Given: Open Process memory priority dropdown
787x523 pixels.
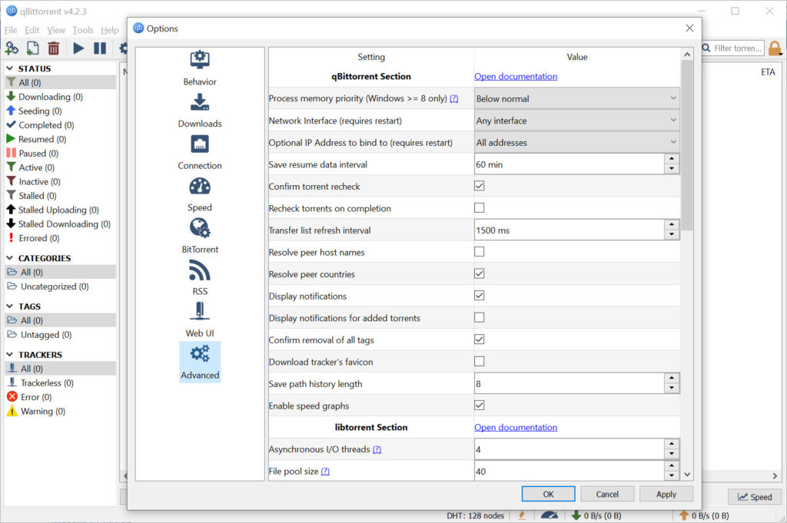Looking at the screenshot, I should click(x=576, y=99).
